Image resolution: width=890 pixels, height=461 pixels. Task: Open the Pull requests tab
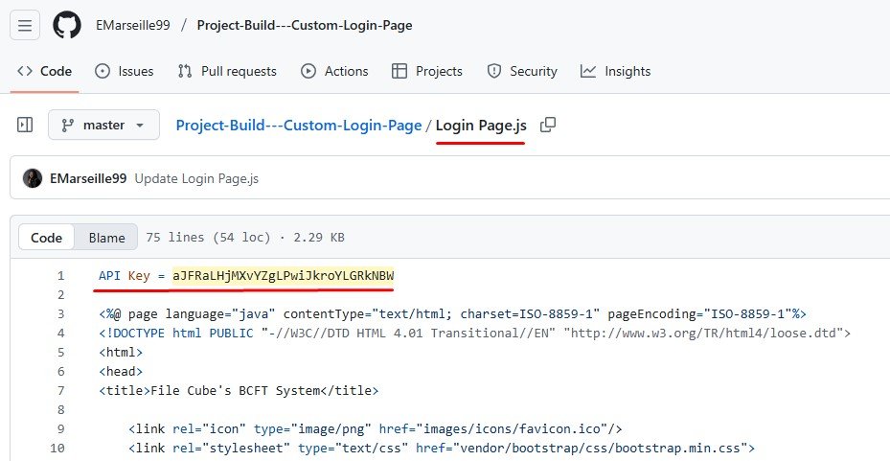click(227, 72)
